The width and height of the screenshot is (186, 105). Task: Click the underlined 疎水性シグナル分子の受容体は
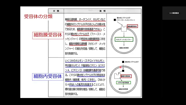click(91, 75)
